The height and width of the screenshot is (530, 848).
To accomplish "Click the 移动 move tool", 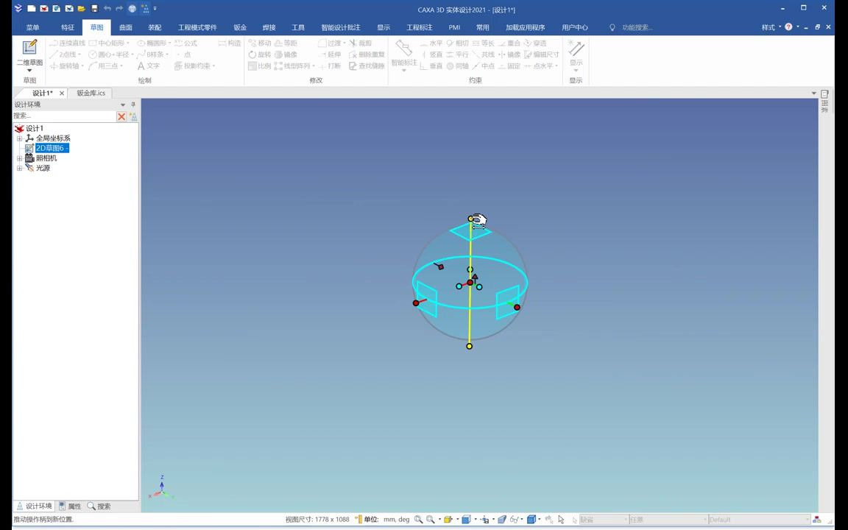I will pyautogui.click(x=260, y=43).
